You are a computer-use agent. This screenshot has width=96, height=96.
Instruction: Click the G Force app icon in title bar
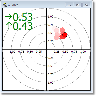click(5, 5)
